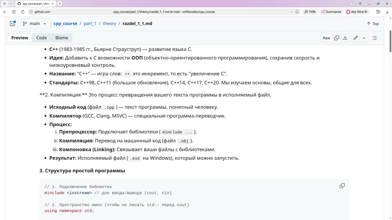Open the cpp_course repository link
The height and width of the screenshot is (220, 392).
65,24
